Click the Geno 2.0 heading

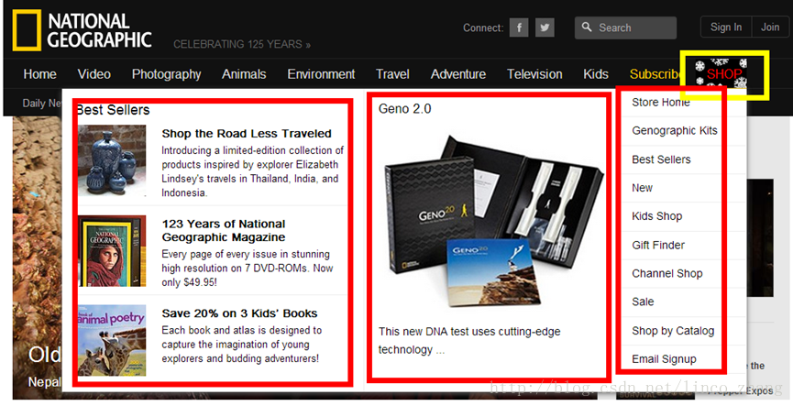[404, 109]
